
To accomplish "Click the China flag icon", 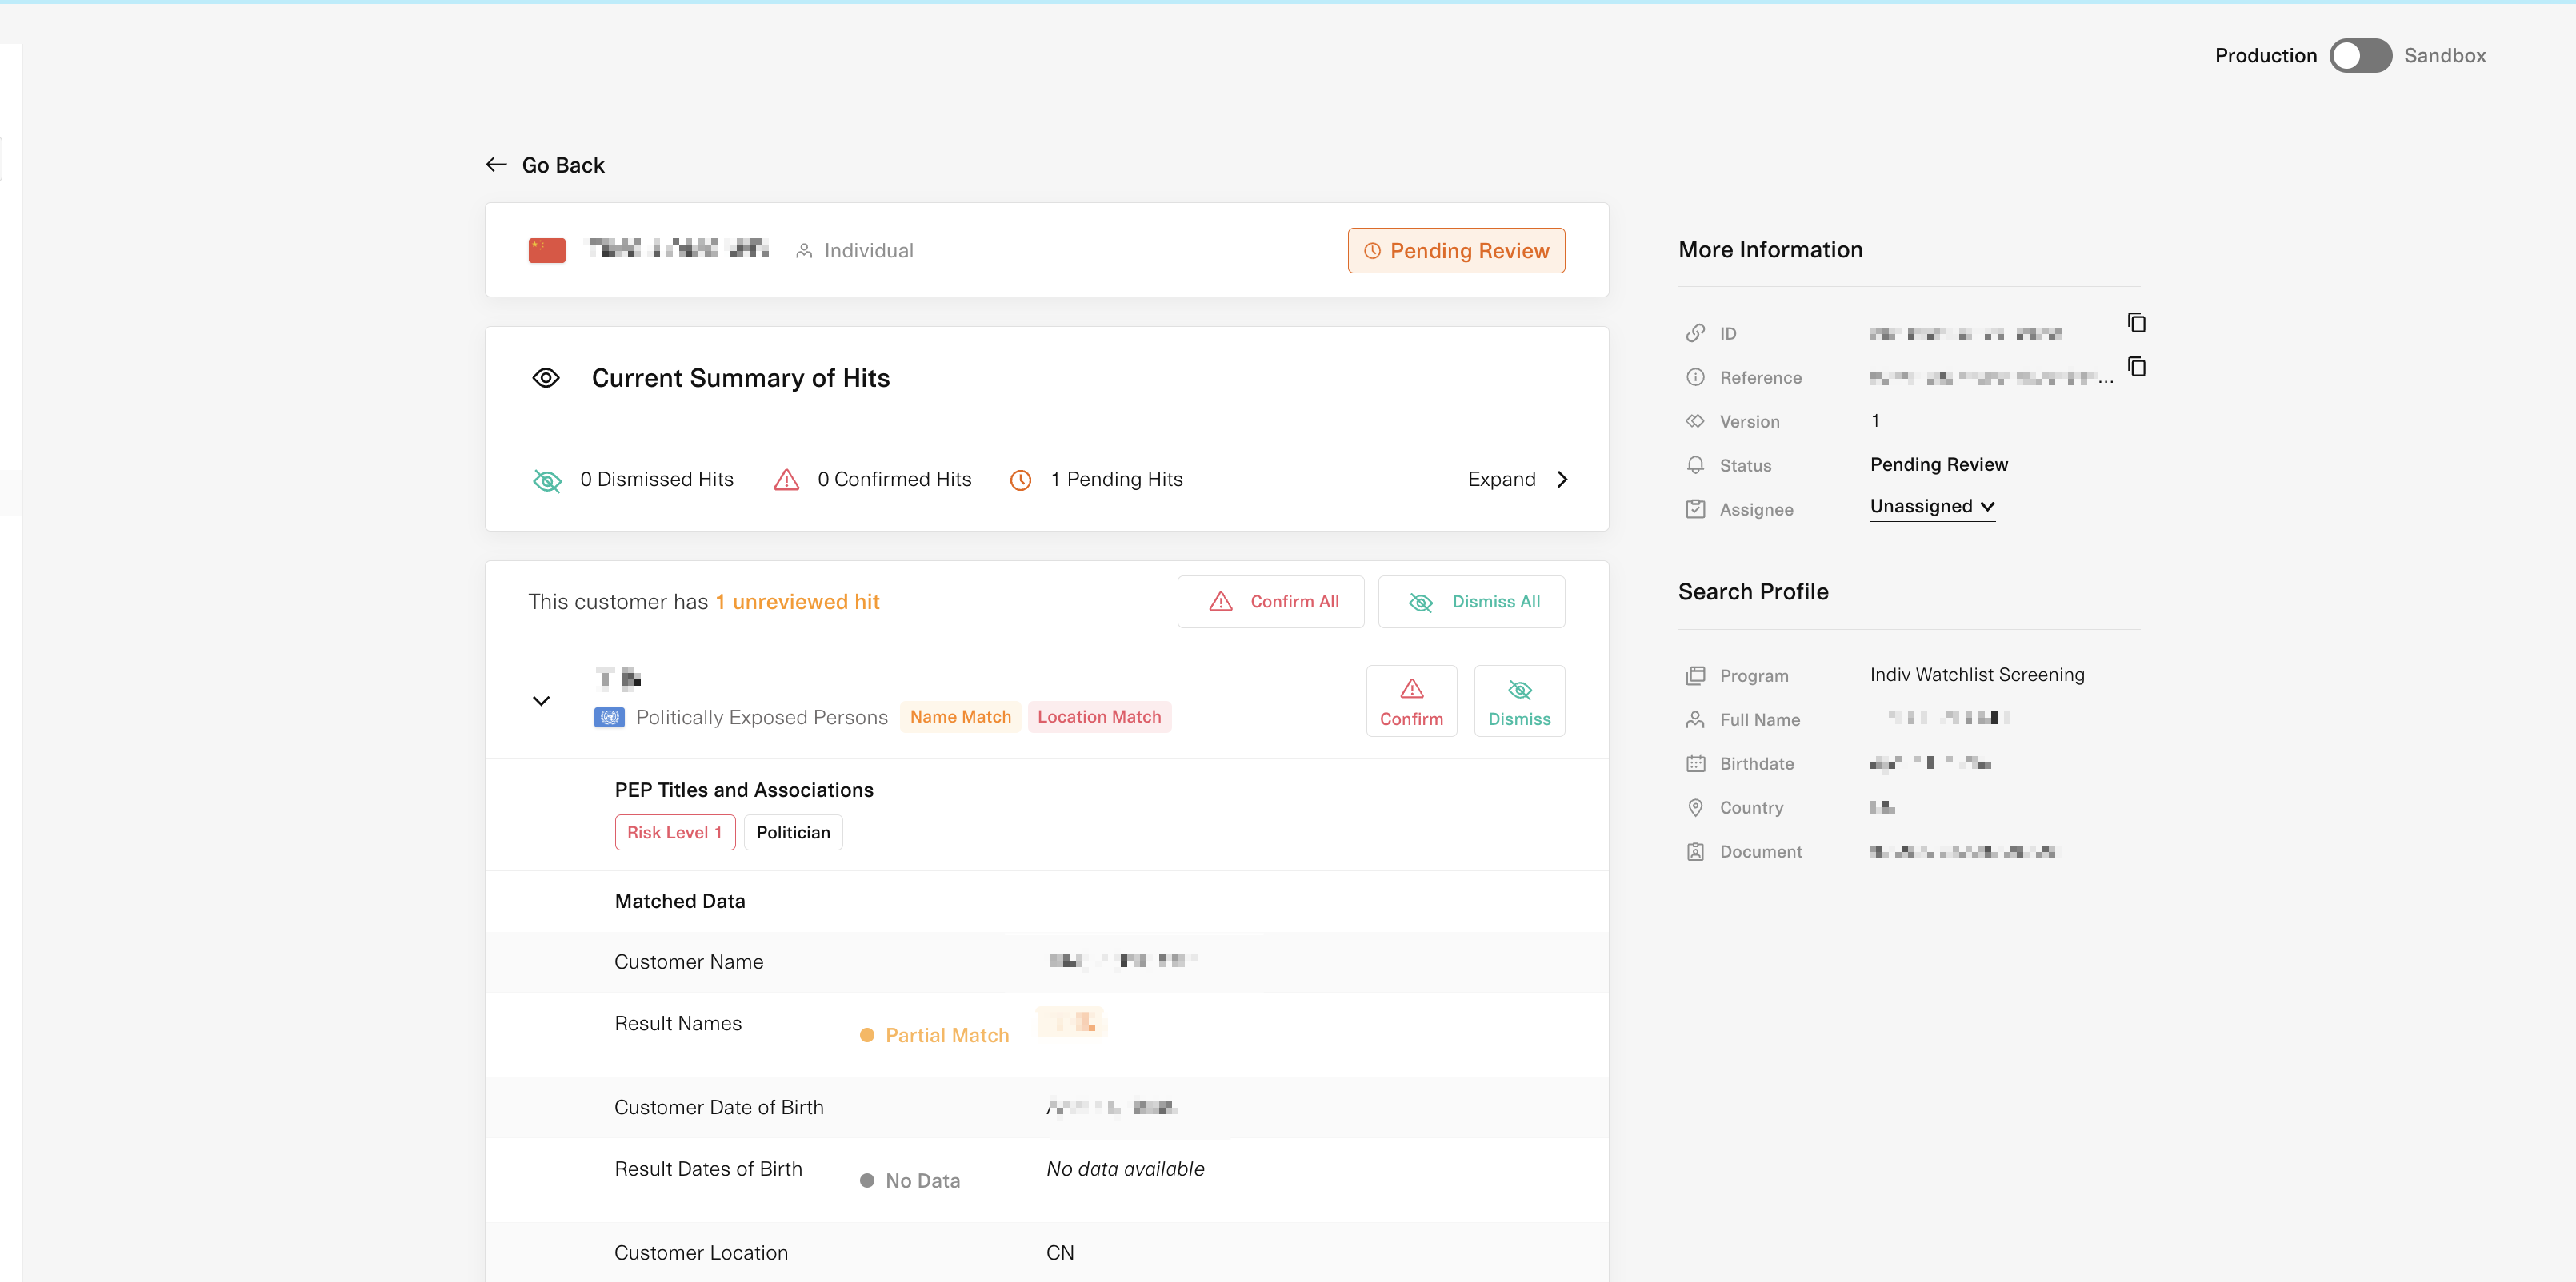I will click(x=547, y=250).
